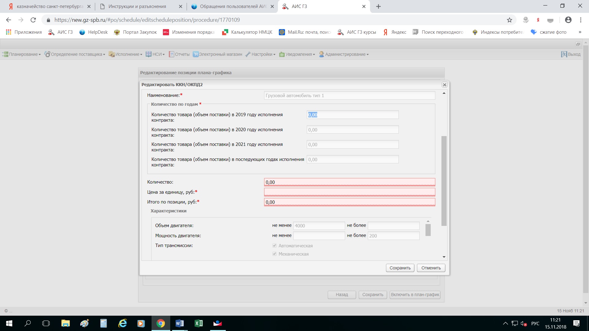Switch to Обращения пользователей tab

click(x=233, y=6)
